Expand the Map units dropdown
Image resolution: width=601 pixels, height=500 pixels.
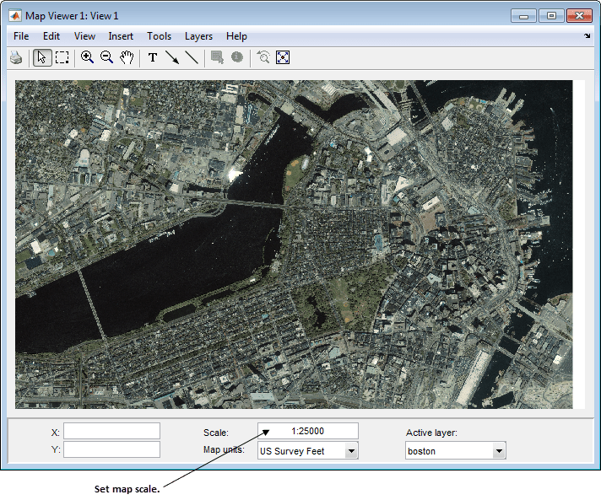(x=351, y=451)
